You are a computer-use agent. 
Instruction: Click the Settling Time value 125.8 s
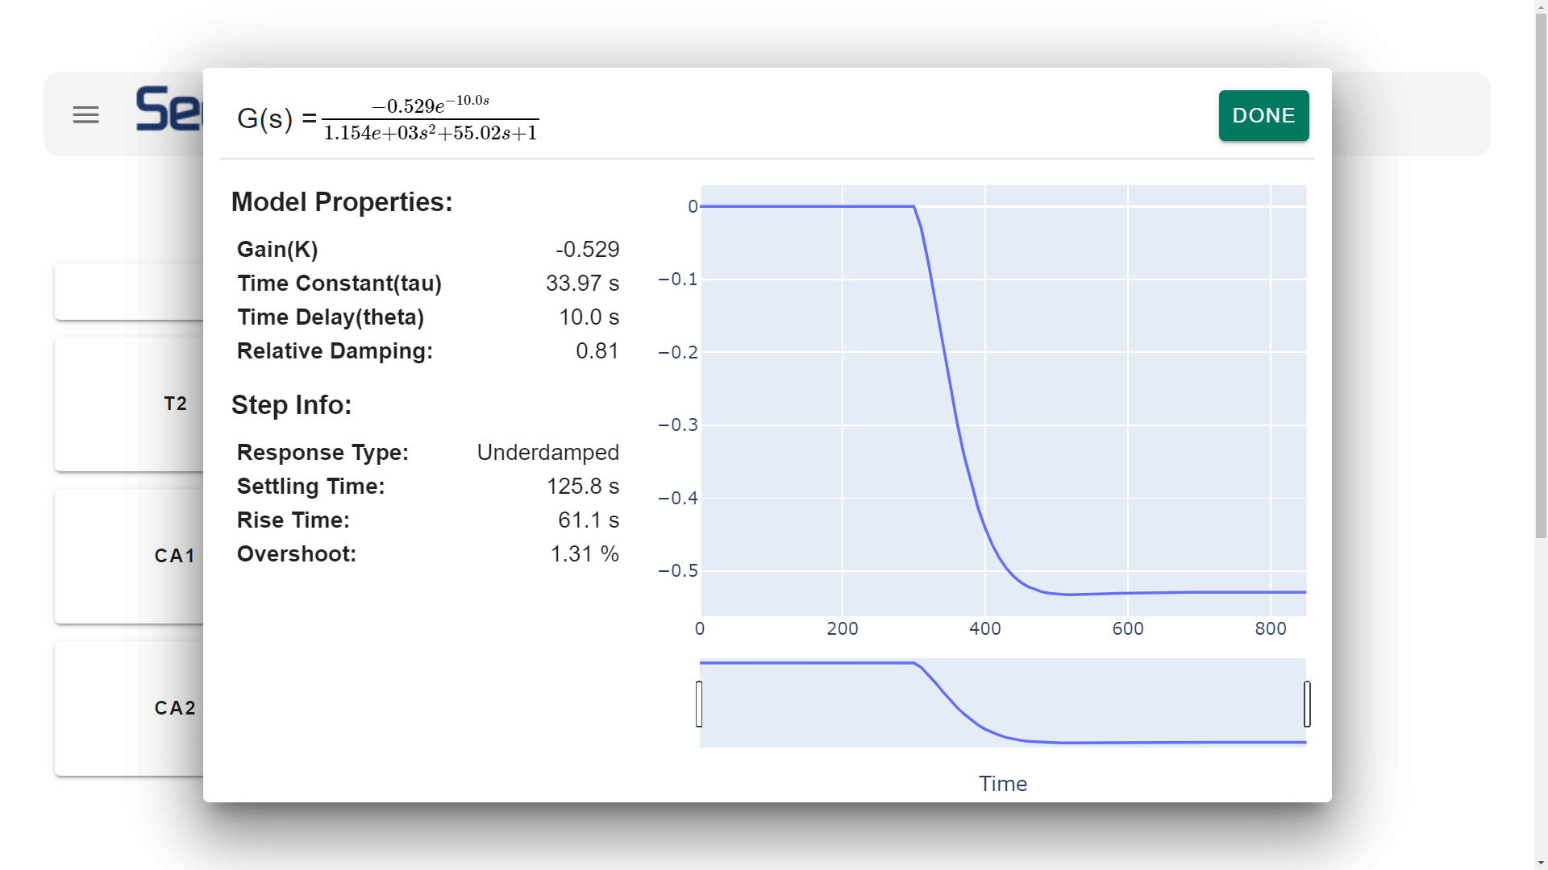pyautogui.click(x=582, y=487)
